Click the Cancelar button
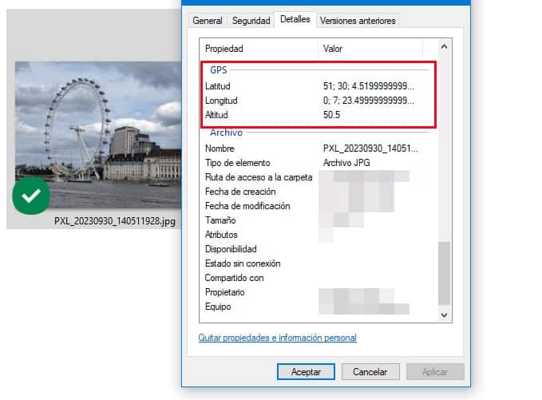This screenshot has height=400, width=542. 370,371
